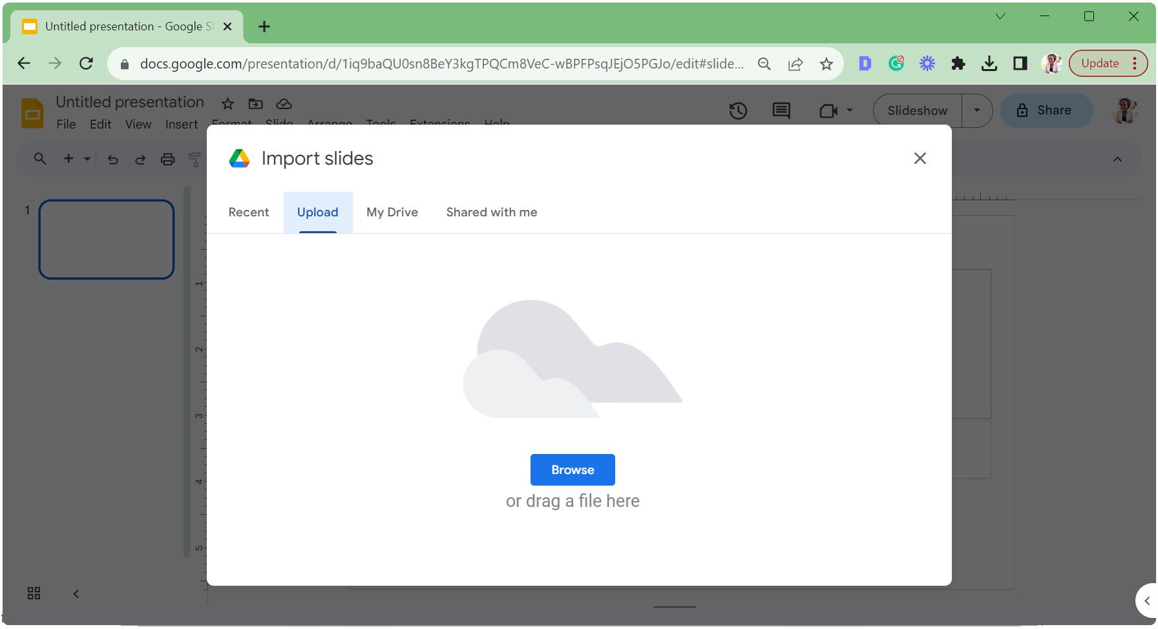Click the Browse button
The height and width of the screenshot is (629, 1158).
click(x=573, y=469)
